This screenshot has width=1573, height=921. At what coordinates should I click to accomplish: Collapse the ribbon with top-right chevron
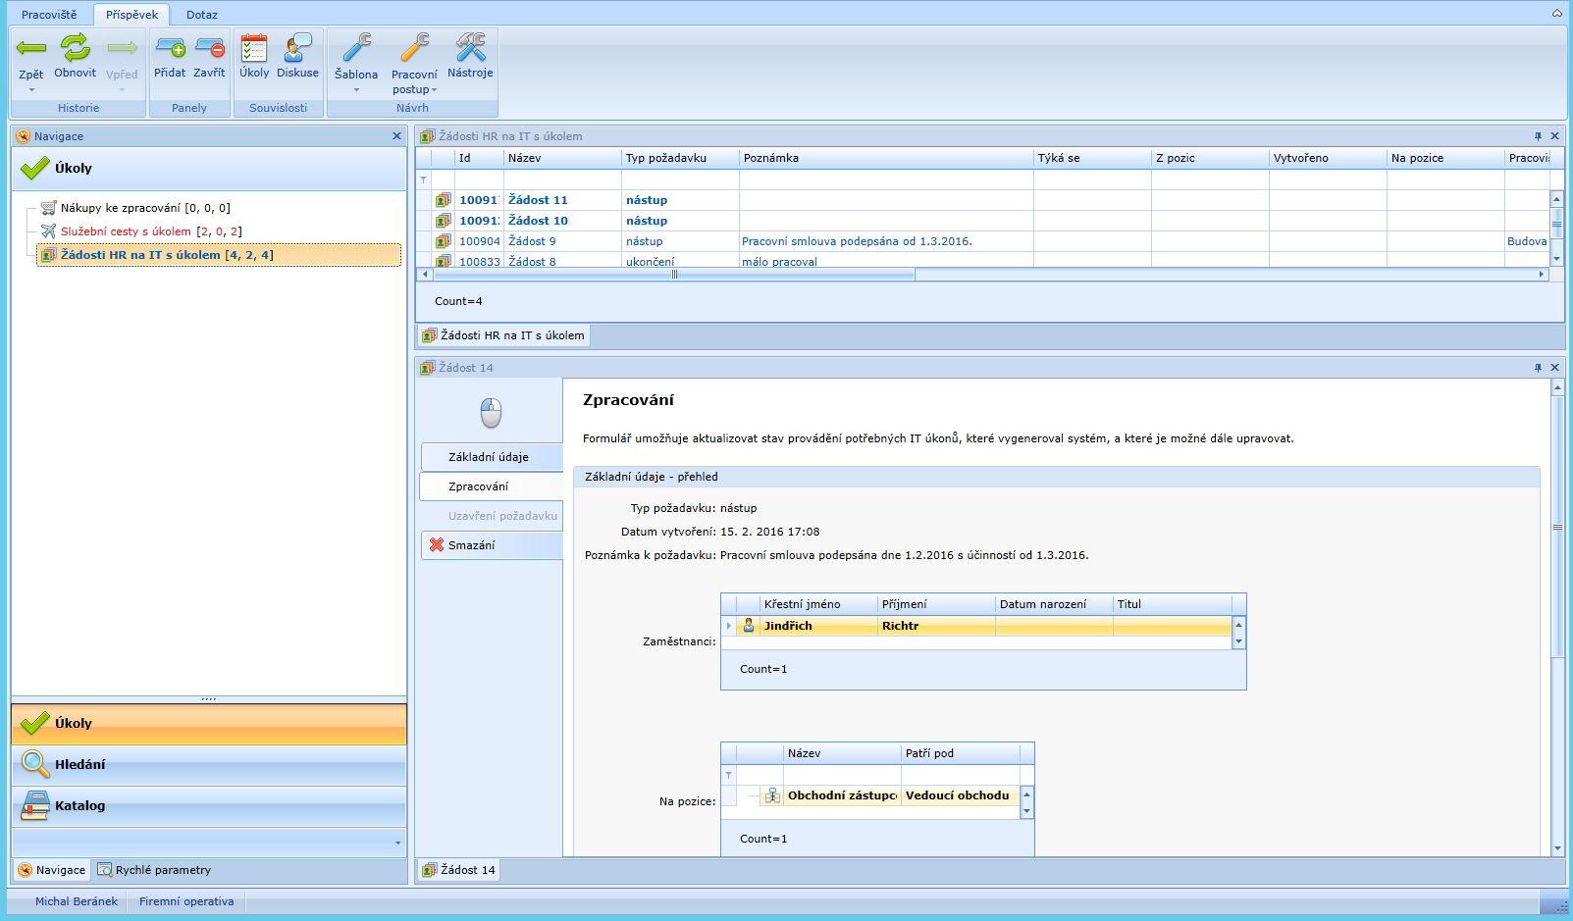(1556, 14)
